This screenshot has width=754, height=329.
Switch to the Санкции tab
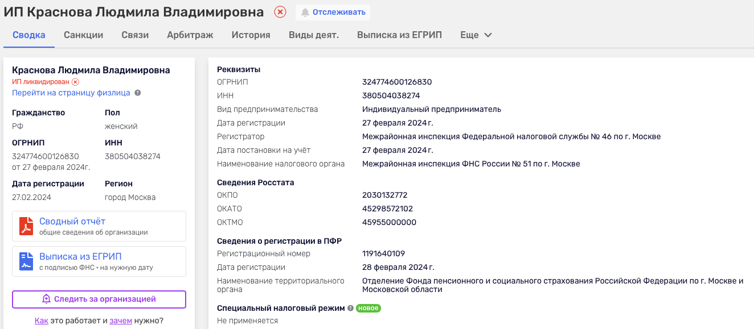[84, 35]
